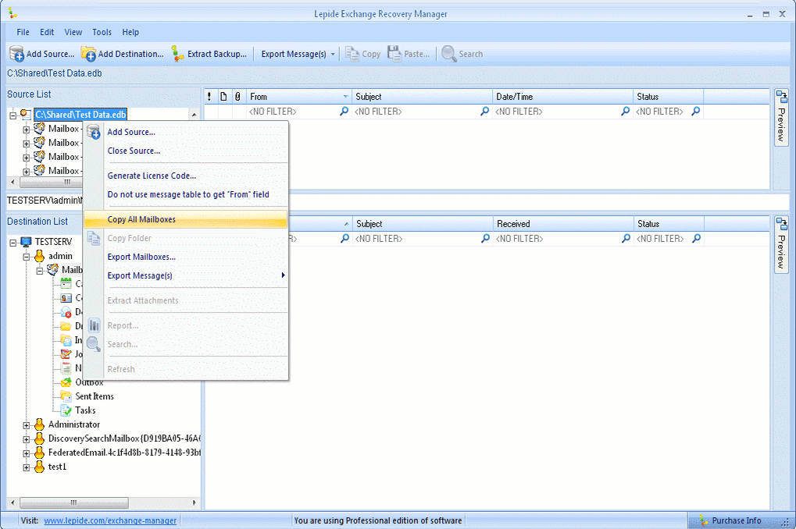Collapse the C:\Shared\Test Data.edb source node
This screenshot has height=529, width=796.
[12, 115]
